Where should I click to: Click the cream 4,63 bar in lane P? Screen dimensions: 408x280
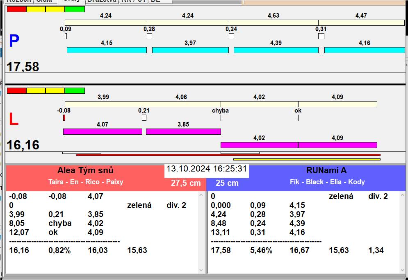tap(274, 23)
